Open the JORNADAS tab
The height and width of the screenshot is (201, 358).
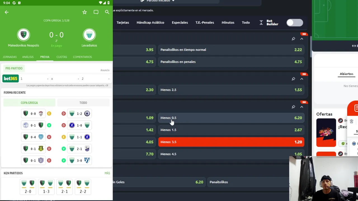pos(10,57)
